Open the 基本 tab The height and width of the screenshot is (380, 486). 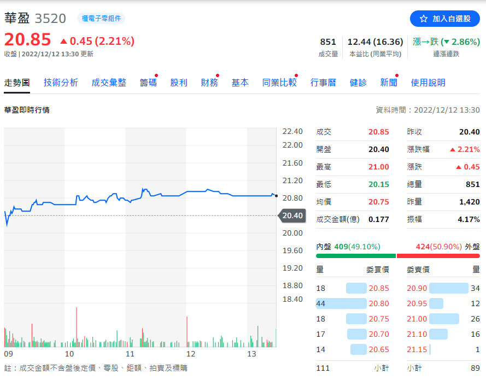pyautogui.click(x=240, y=83)
